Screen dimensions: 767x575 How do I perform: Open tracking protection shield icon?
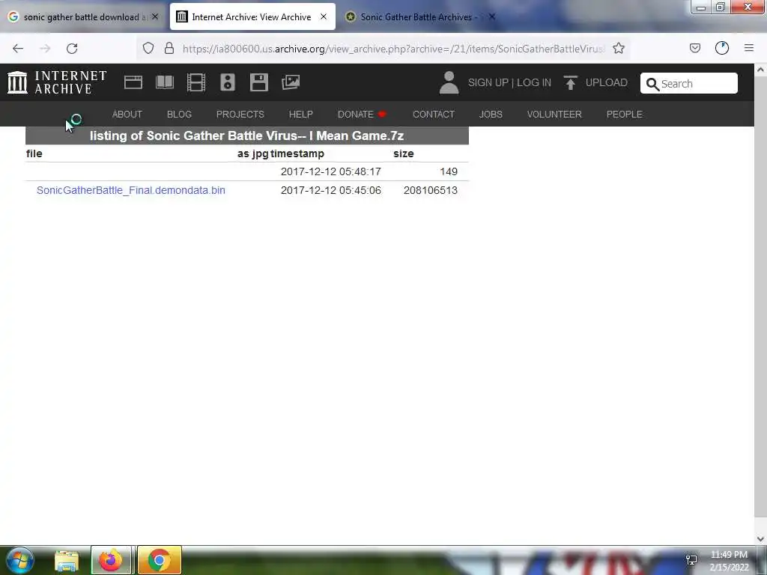148,48
